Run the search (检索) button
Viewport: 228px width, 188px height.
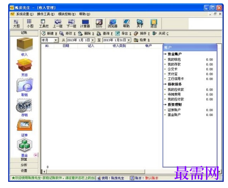142,40
